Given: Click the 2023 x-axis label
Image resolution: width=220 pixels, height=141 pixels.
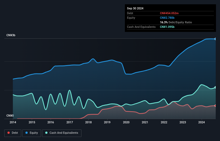Looking at the screenshot, I should 183,122.
